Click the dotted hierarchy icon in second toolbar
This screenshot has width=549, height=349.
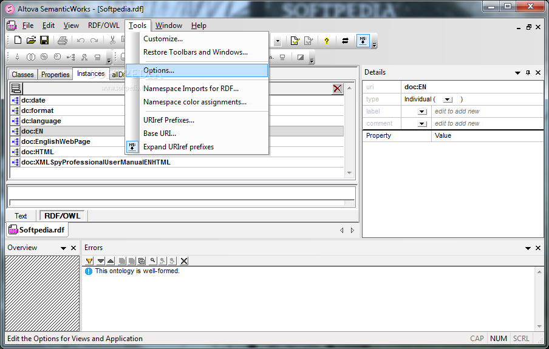84,58
